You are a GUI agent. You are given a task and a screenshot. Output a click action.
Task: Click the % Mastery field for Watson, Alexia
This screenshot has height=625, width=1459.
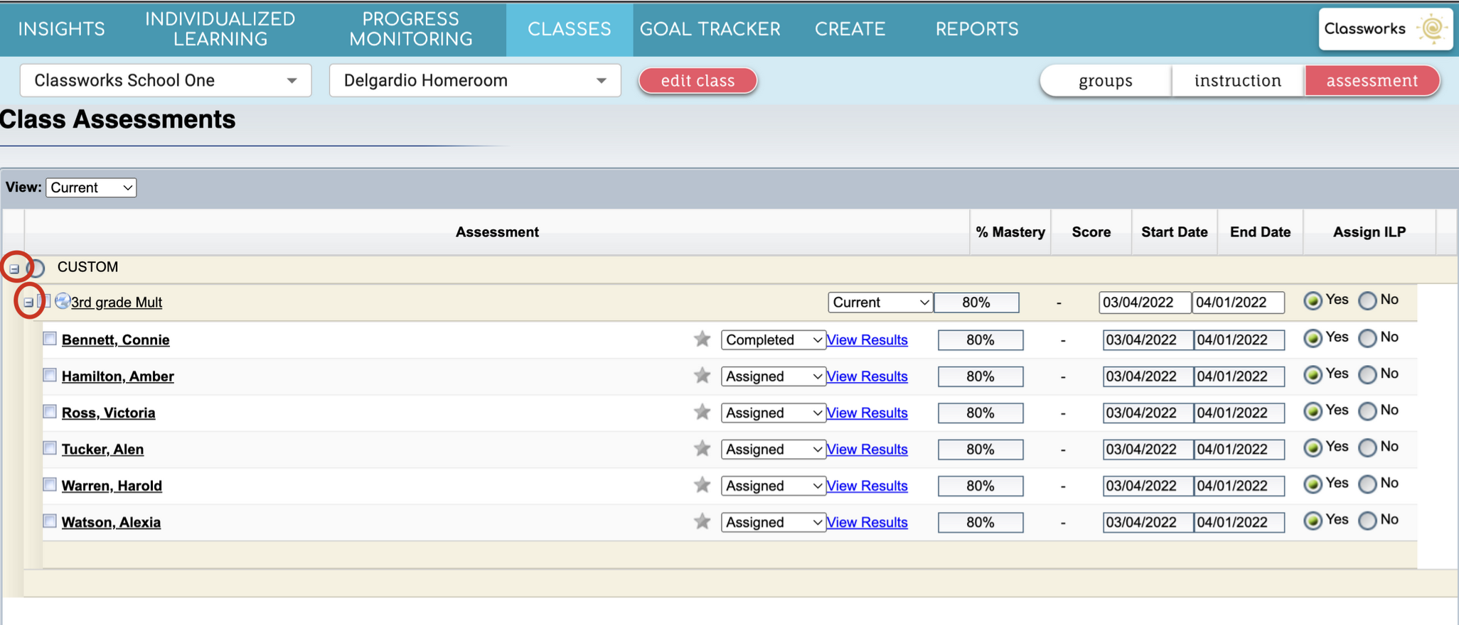pos(980,522)
